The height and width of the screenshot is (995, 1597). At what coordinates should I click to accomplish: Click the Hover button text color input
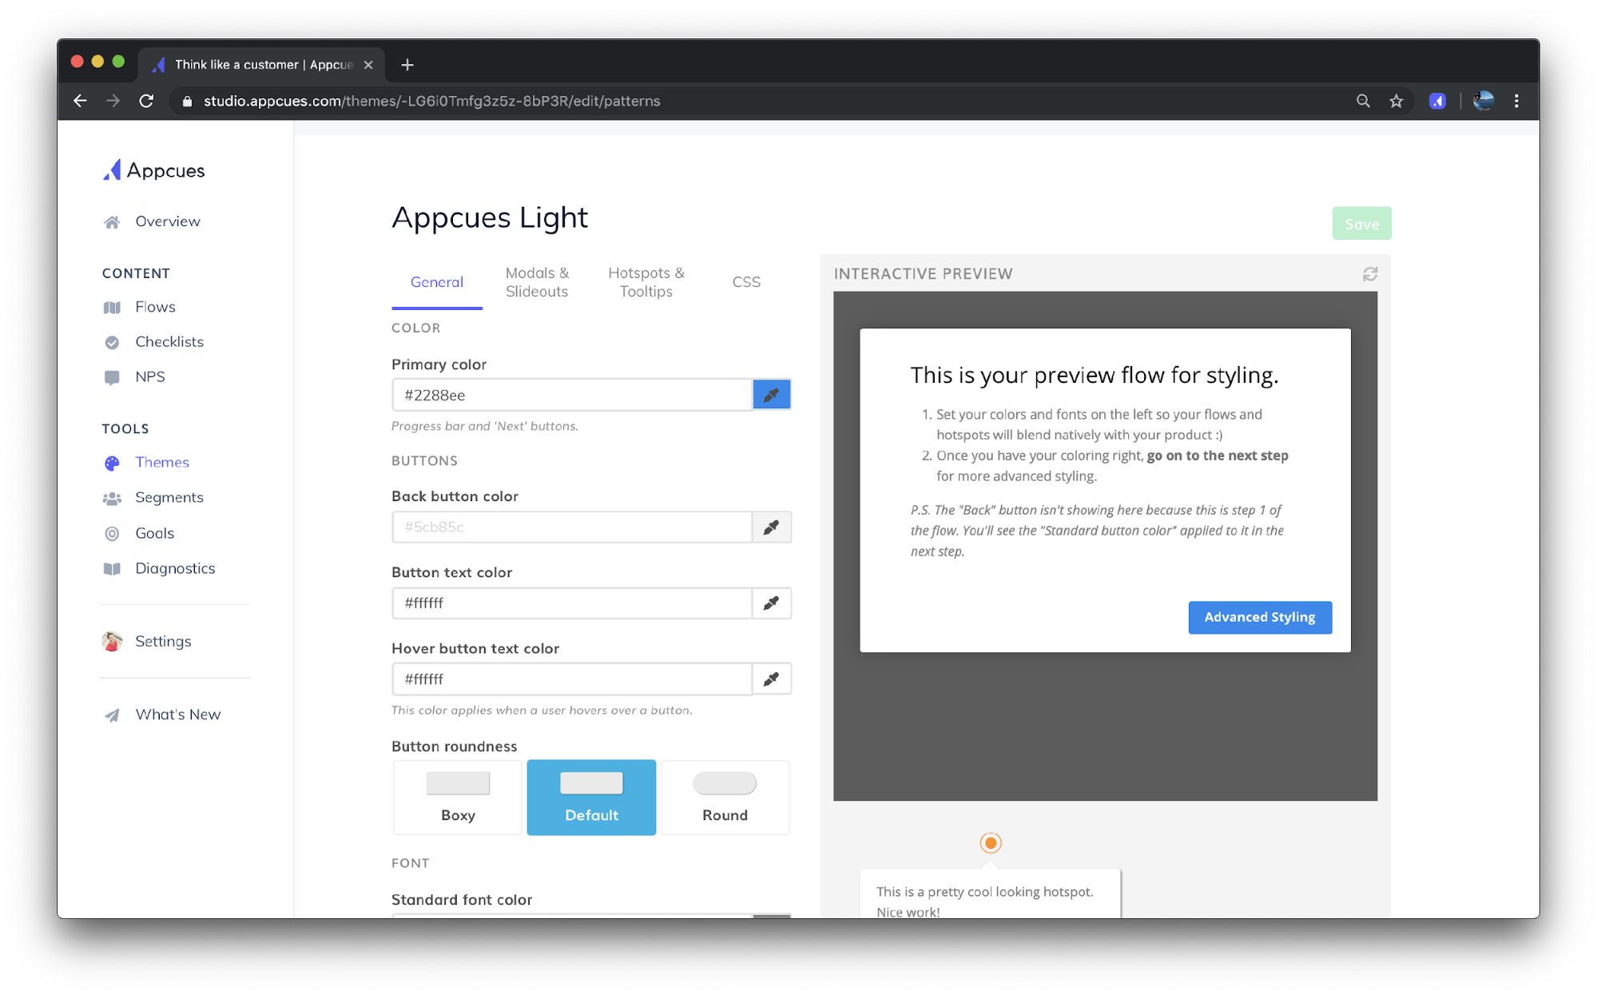[x=572, y=679]
